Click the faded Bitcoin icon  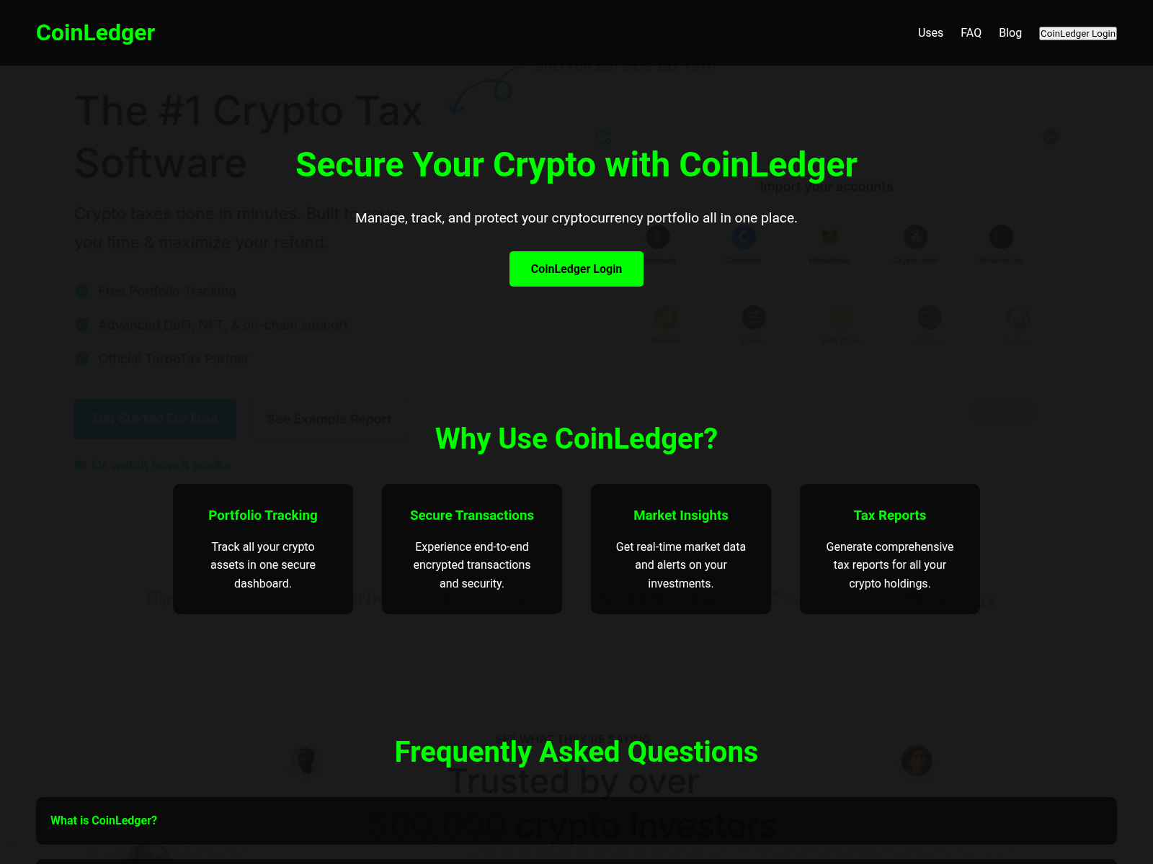click(x=666, y=317)
